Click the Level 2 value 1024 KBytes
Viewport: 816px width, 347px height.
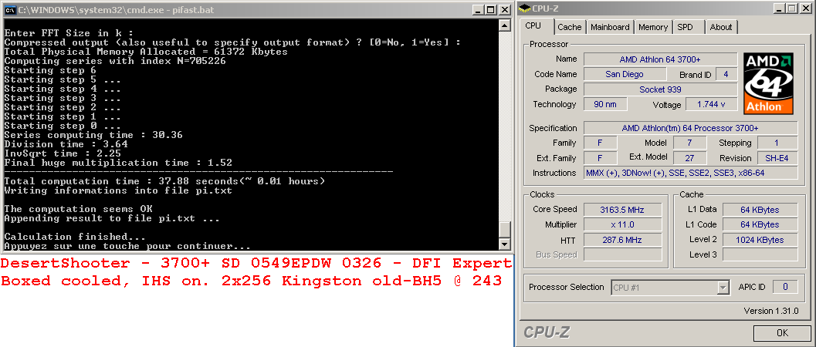click(x=760, y=240)
